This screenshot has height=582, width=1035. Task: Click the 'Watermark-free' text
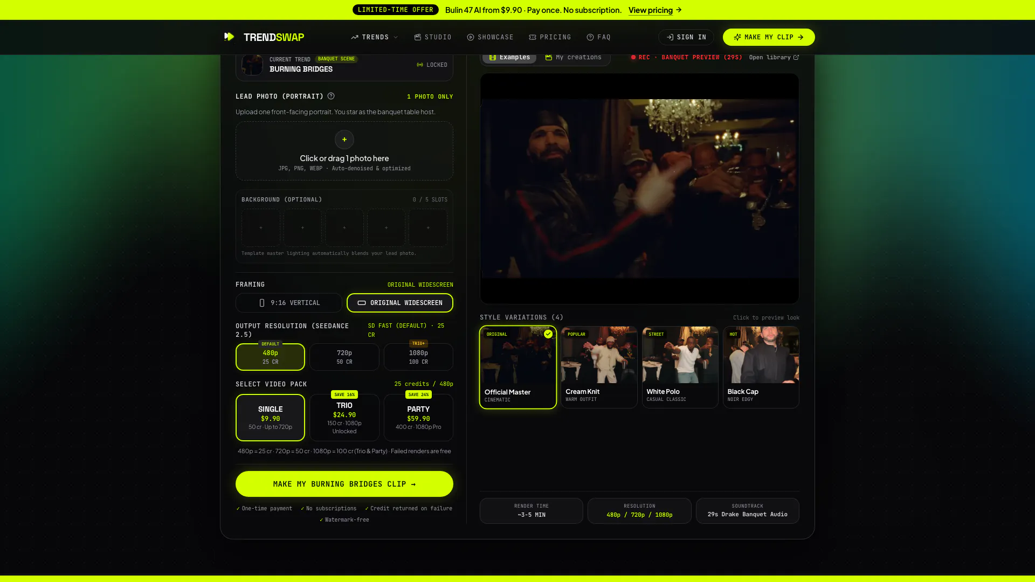[347, 520]
